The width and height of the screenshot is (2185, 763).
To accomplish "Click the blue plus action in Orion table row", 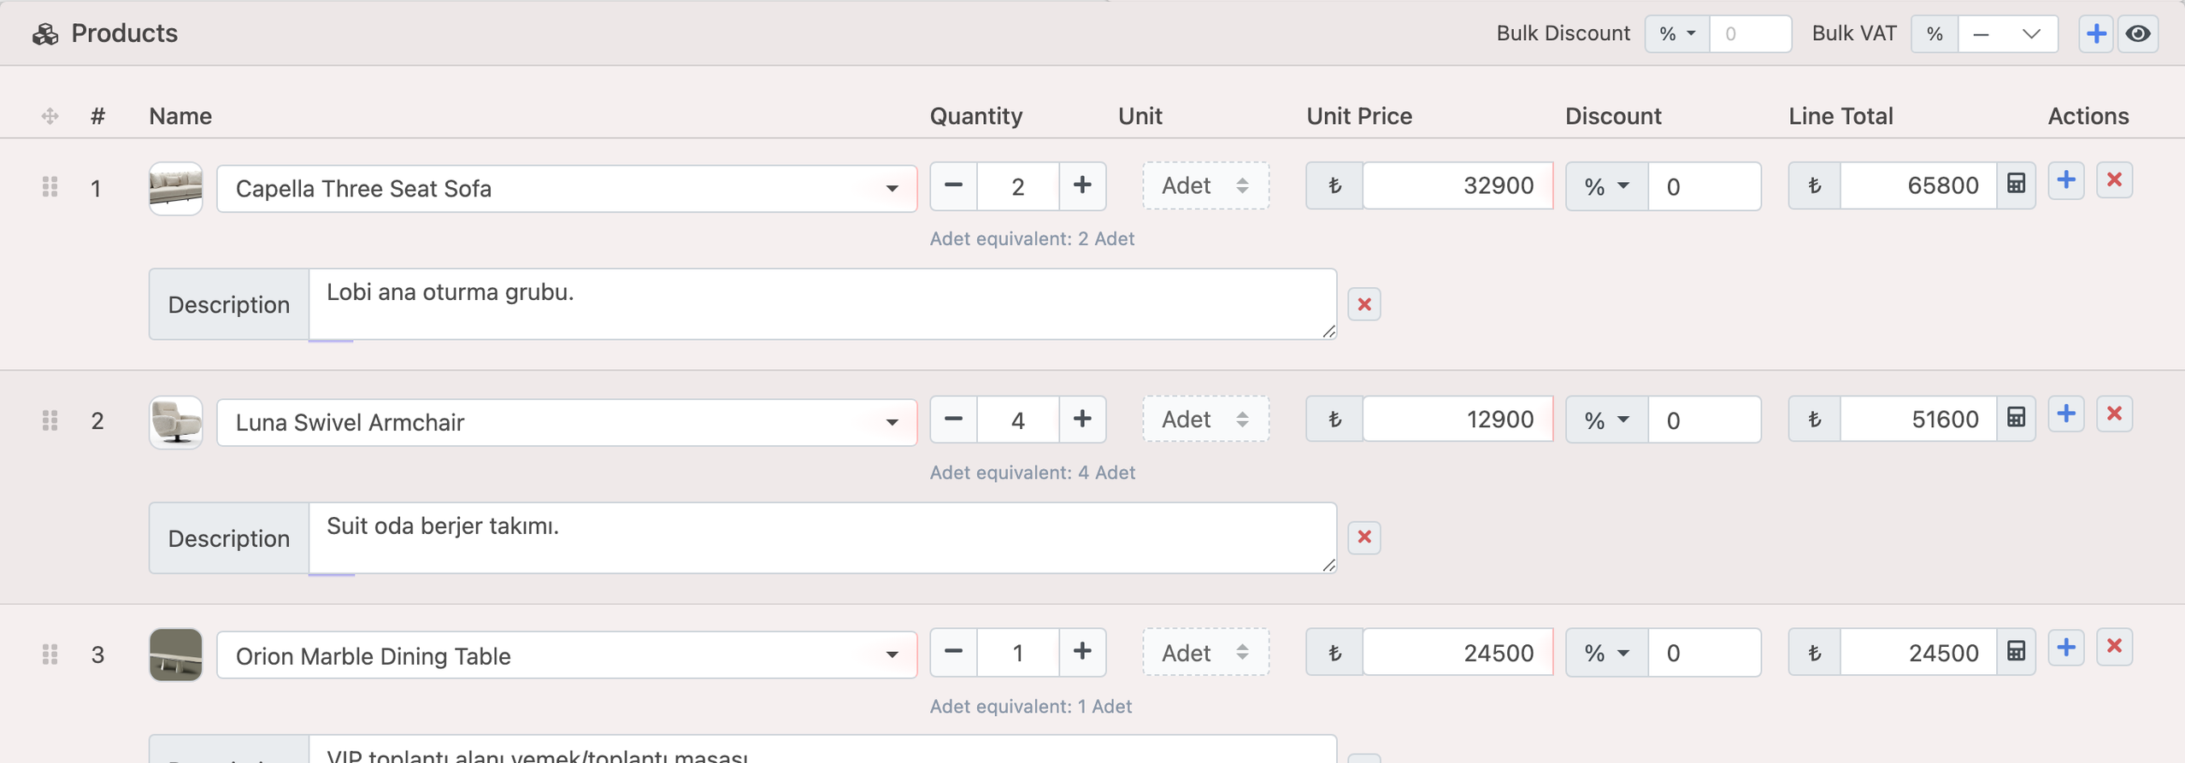I will click(x=2066, y=648).
